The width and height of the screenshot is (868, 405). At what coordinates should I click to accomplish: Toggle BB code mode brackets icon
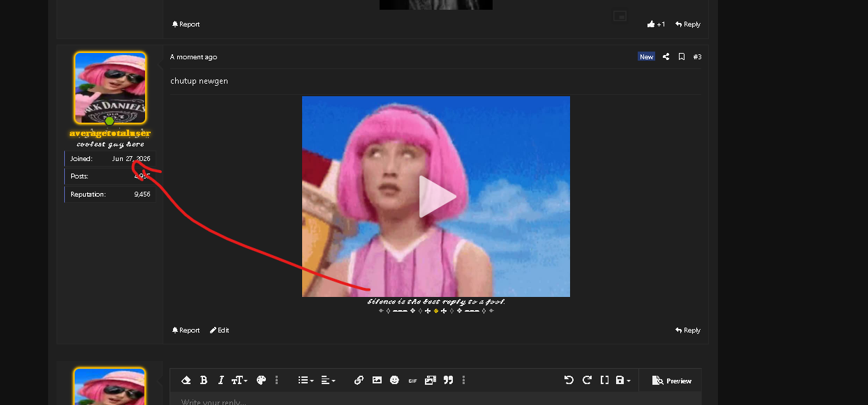click(x=604, y=380)
